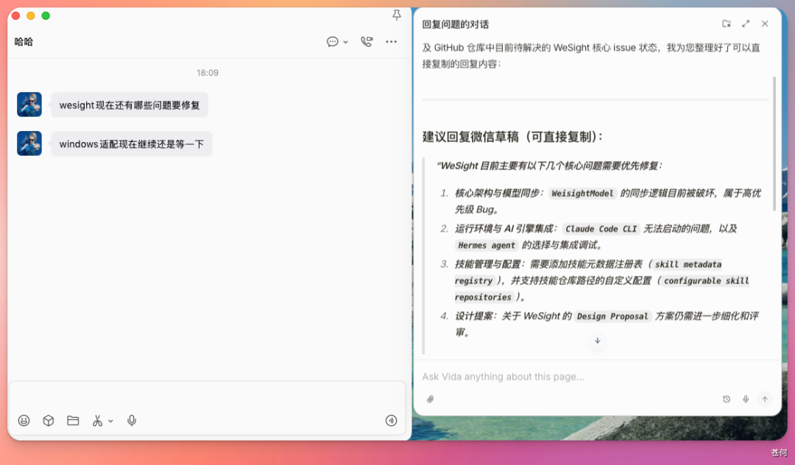
Task: Start a voice call
Action: tap(367, 41)
